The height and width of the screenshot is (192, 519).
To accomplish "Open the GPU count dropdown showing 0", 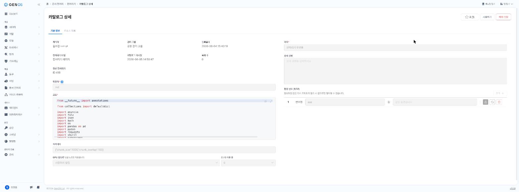I will coord(248,163).
